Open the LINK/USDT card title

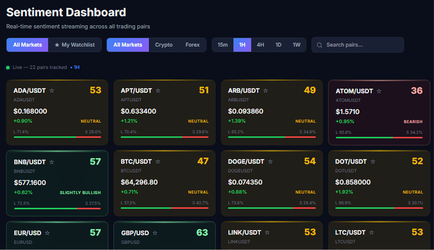244,232
